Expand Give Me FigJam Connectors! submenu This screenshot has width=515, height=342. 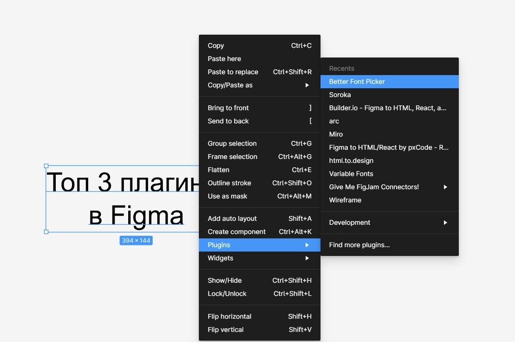click(389, 187)
